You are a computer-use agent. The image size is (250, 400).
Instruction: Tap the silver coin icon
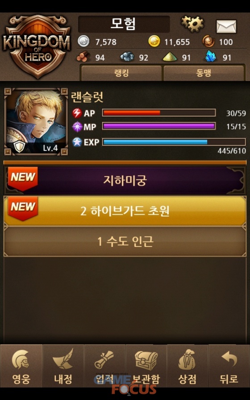point(83,42)
